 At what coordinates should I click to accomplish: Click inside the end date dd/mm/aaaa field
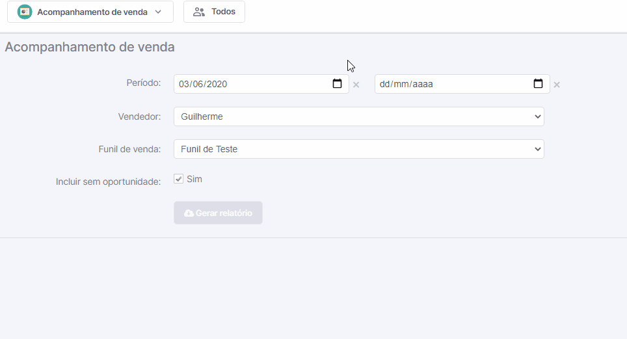[462, 84]
